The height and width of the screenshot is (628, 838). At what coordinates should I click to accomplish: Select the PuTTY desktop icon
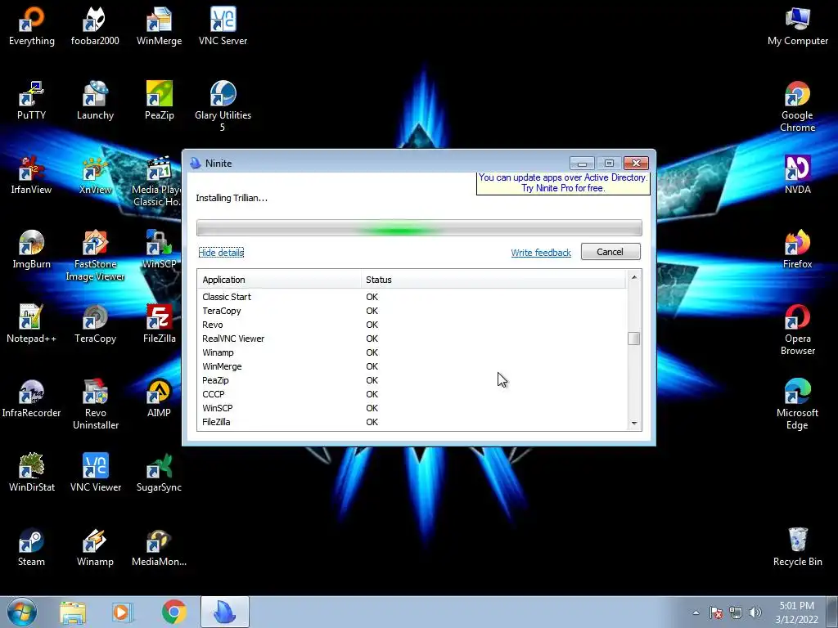(32, 101)
